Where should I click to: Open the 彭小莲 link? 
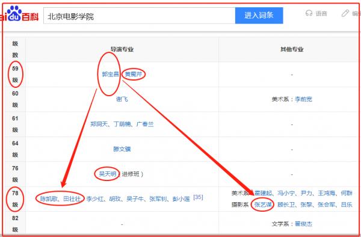(181, 199)
